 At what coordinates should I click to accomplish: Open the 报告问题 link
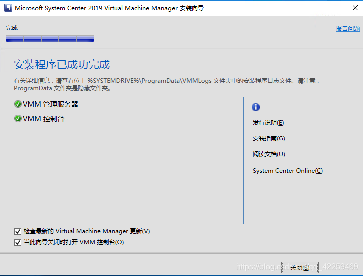tap(347, 29)
